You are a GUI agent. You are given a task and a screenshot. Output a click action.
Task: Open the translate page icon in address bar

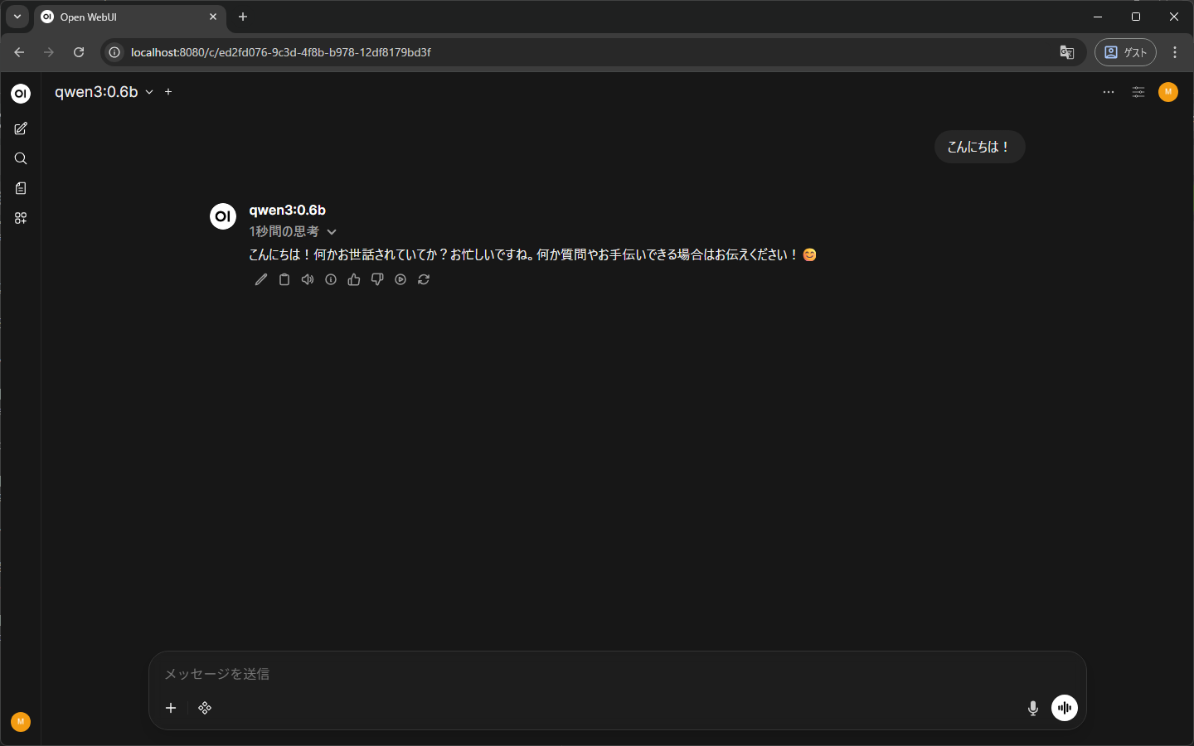coord(1067,52)
